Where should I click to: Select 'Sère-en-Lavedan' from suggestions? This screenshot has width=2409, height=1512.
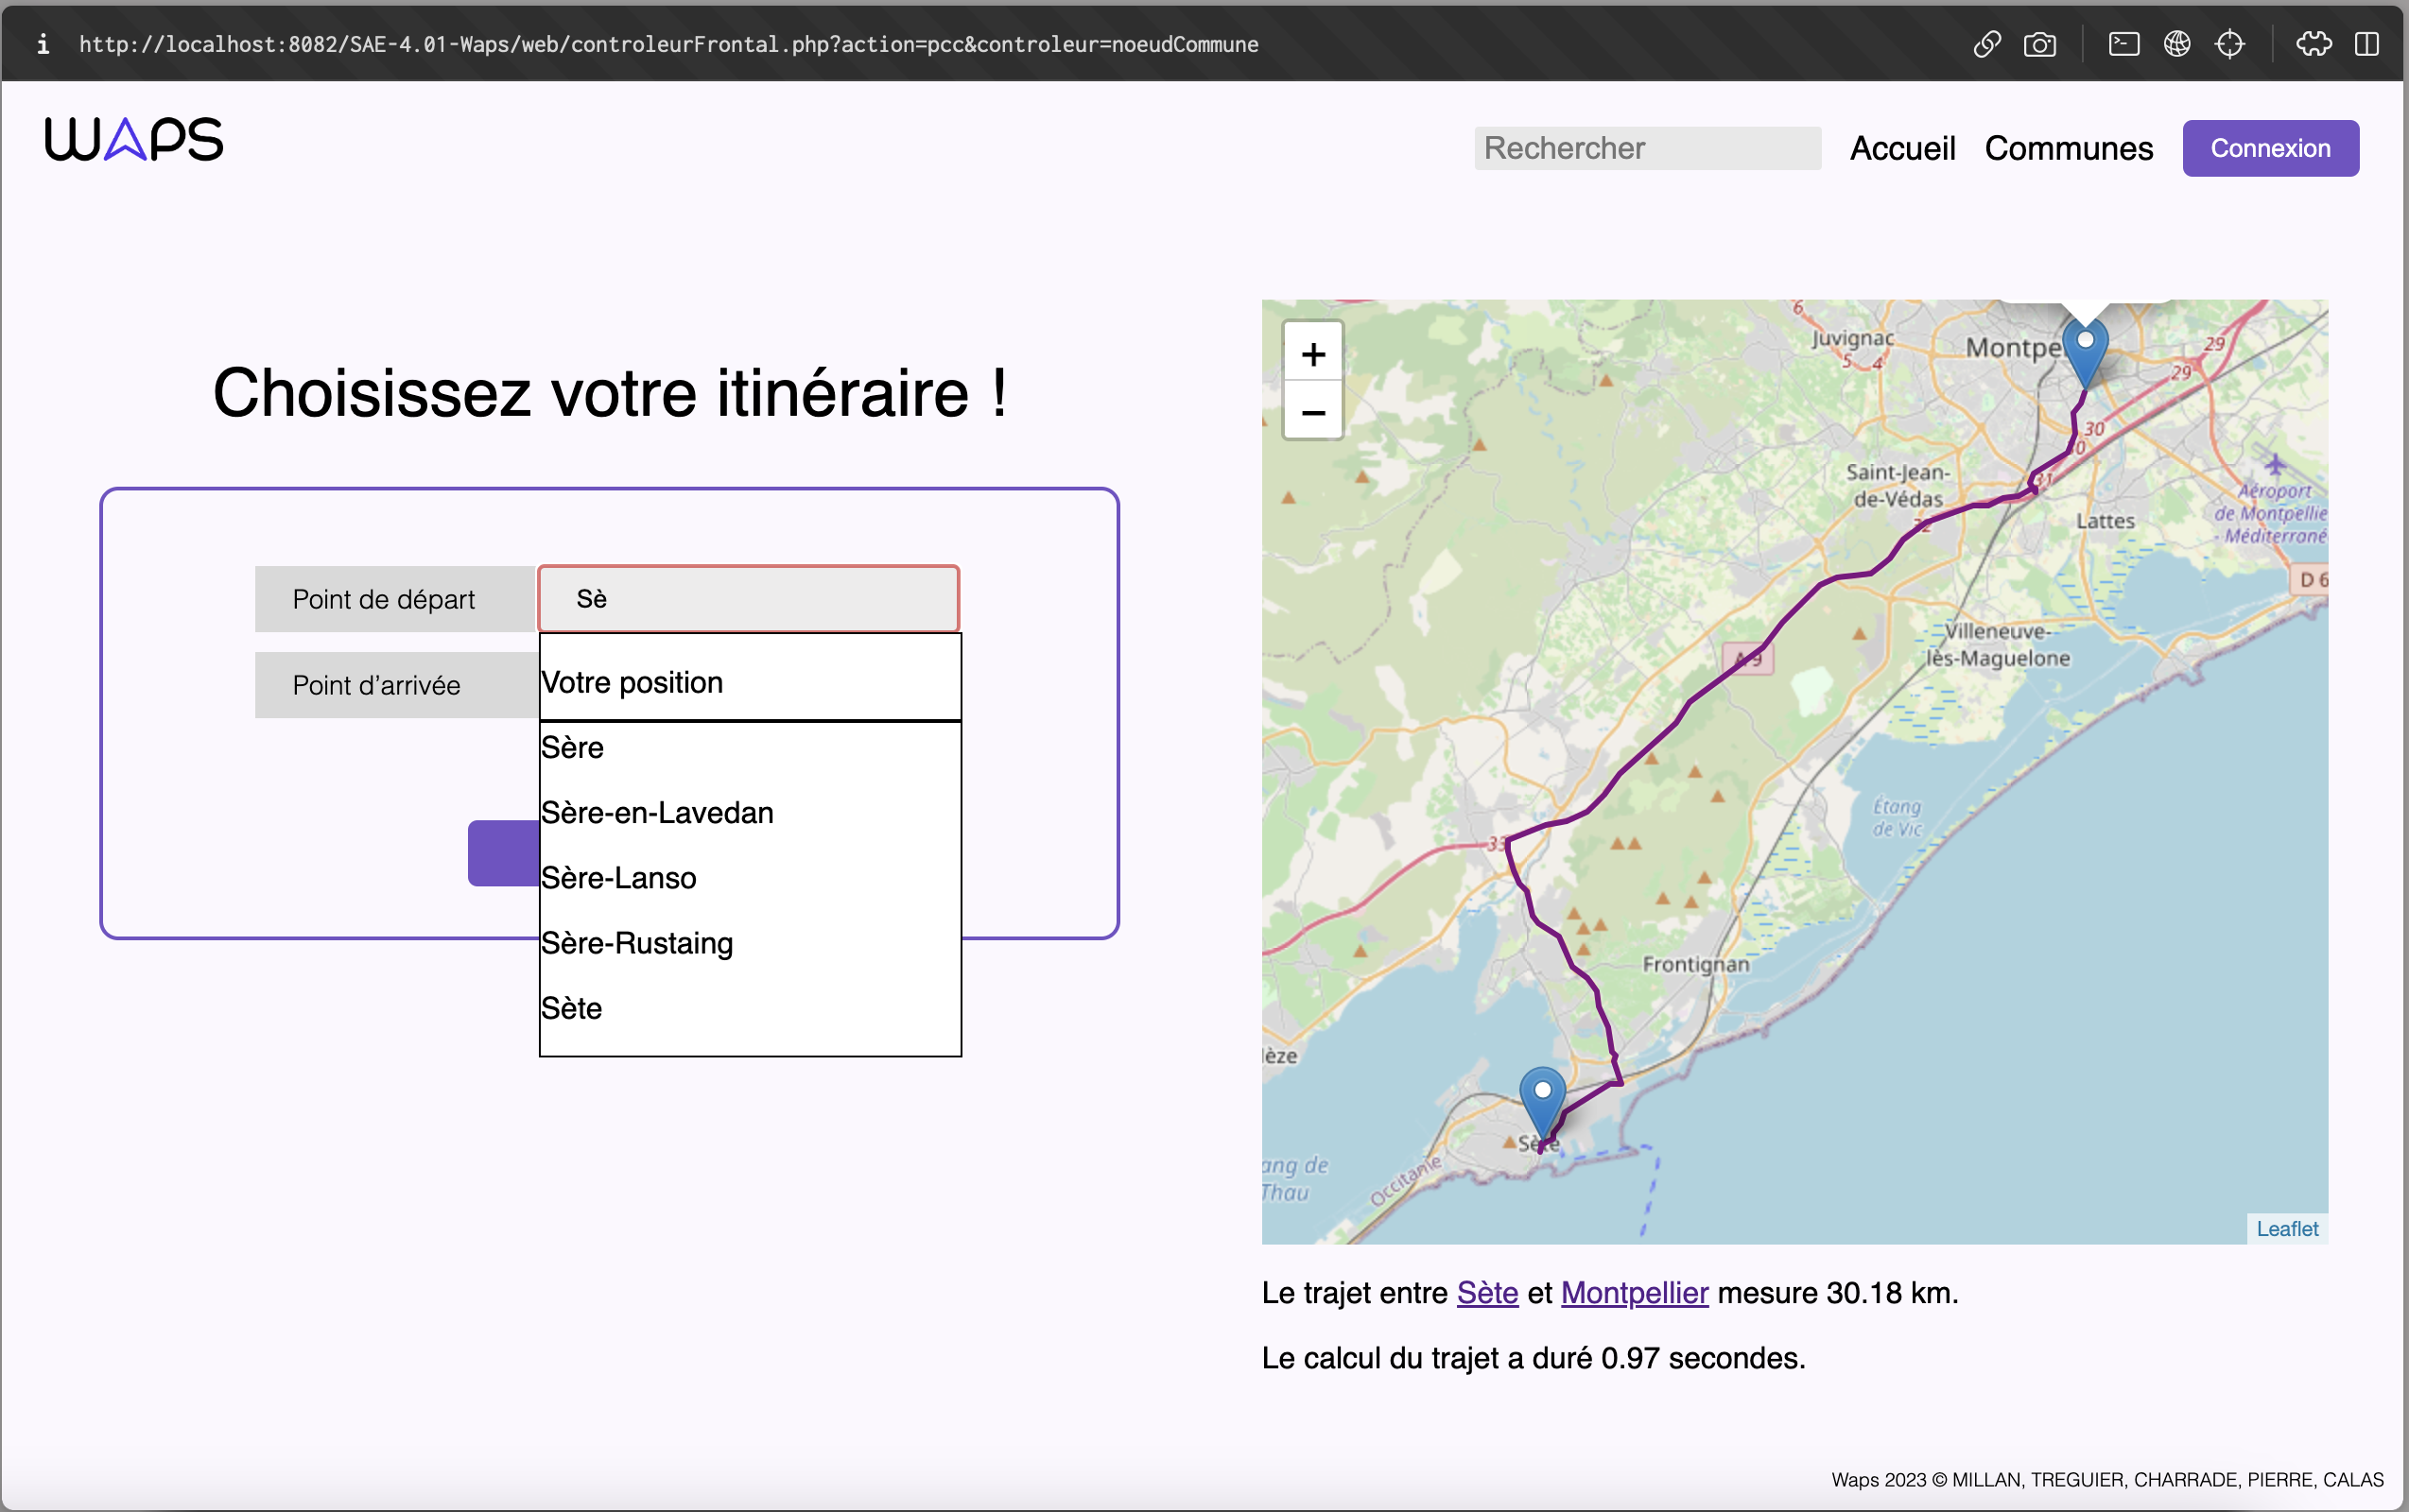pyautogui.click(x=750, y=812)
